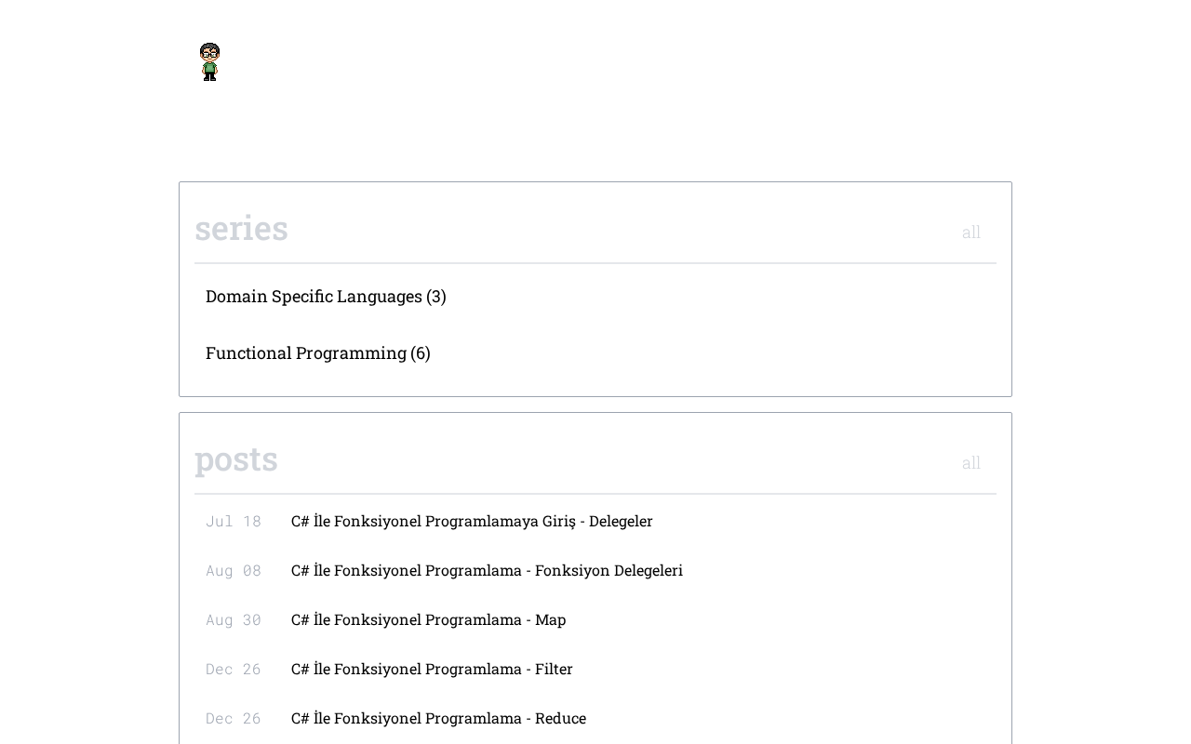Click the divider line under the series heading
The image size is (1191, 744).
595,263
